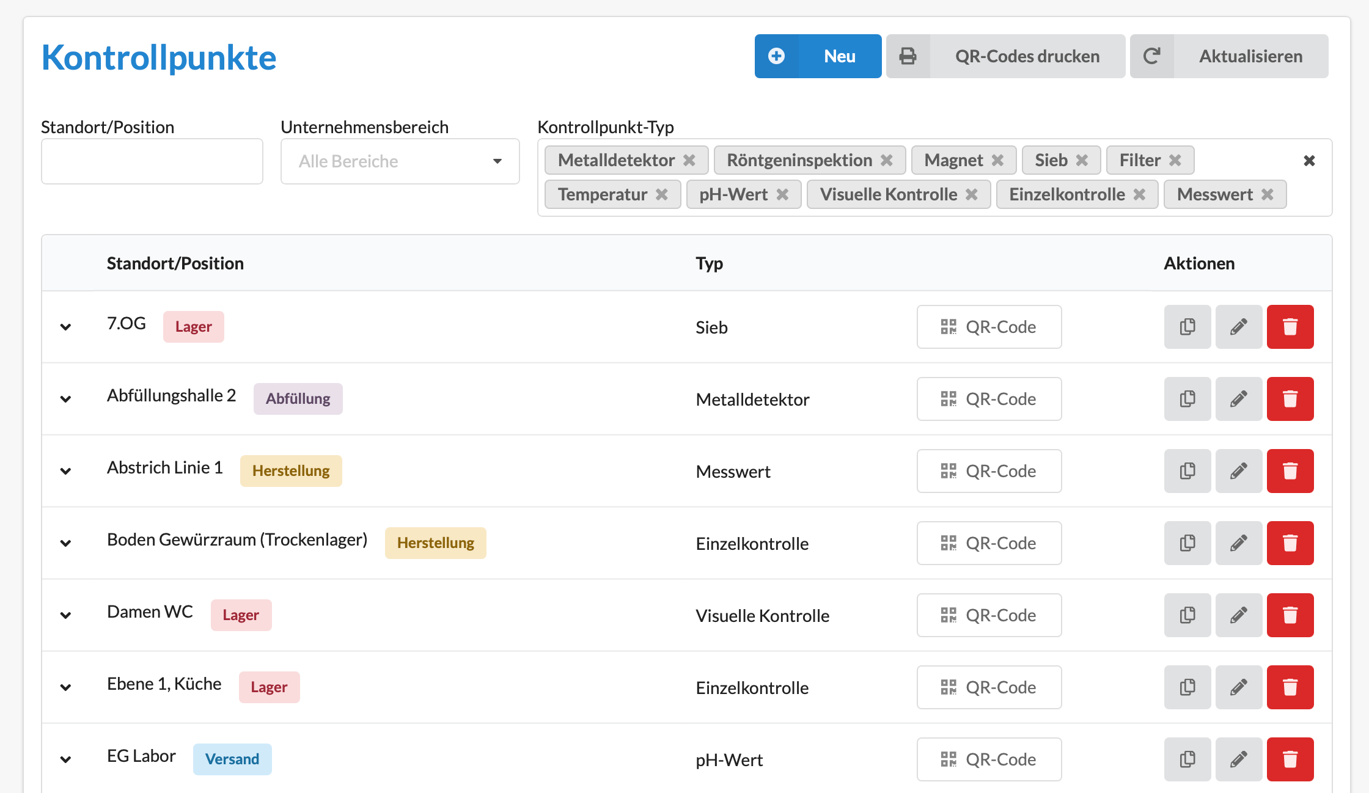This screenshot has height=793, width=1369.
Task: Edit the Abfüllungshalle 2 entry
Action: [x=1238, y=399]
